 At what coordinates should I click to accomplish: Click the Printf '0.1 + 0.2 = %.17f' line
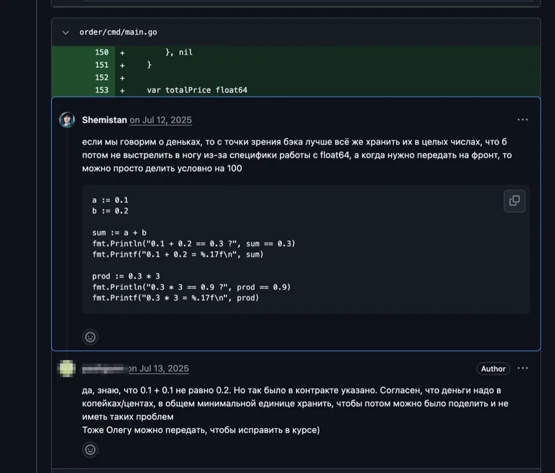pos(178,254)
